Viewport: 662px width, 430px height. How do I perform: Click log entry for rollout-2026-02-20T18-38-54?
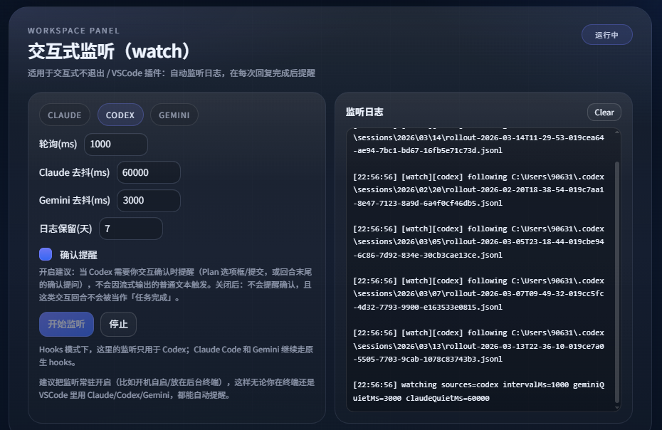click(478, 190)
